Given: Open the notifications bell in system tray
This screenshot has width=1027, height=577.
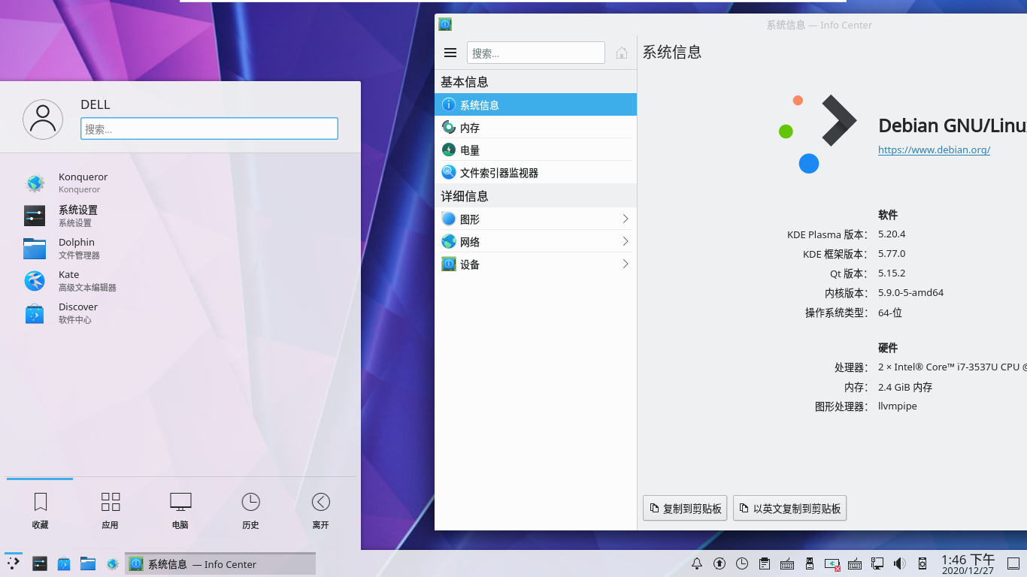Looking at the screenshot, I should click(x=697, y=563).
